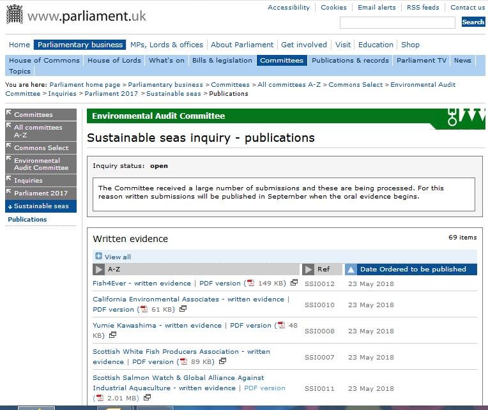Click the plus icon beside View all
Viewport: 488px width, 410px height.
[x=98, y=256]
